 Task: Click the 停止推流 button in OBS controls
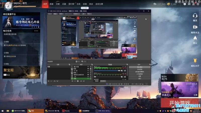point(140,67)
